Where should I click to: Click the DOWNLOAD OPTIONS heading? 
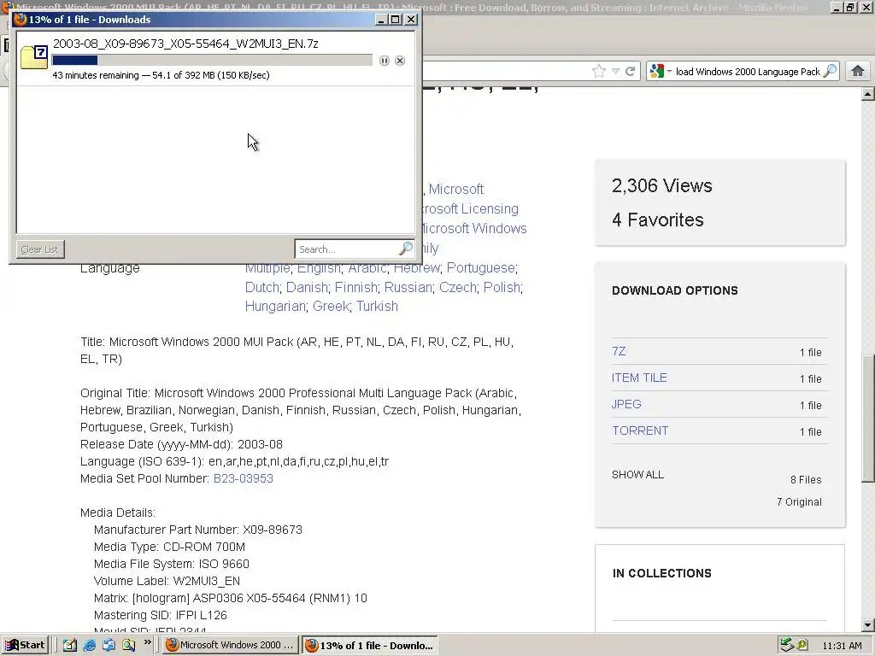point(675,290)
